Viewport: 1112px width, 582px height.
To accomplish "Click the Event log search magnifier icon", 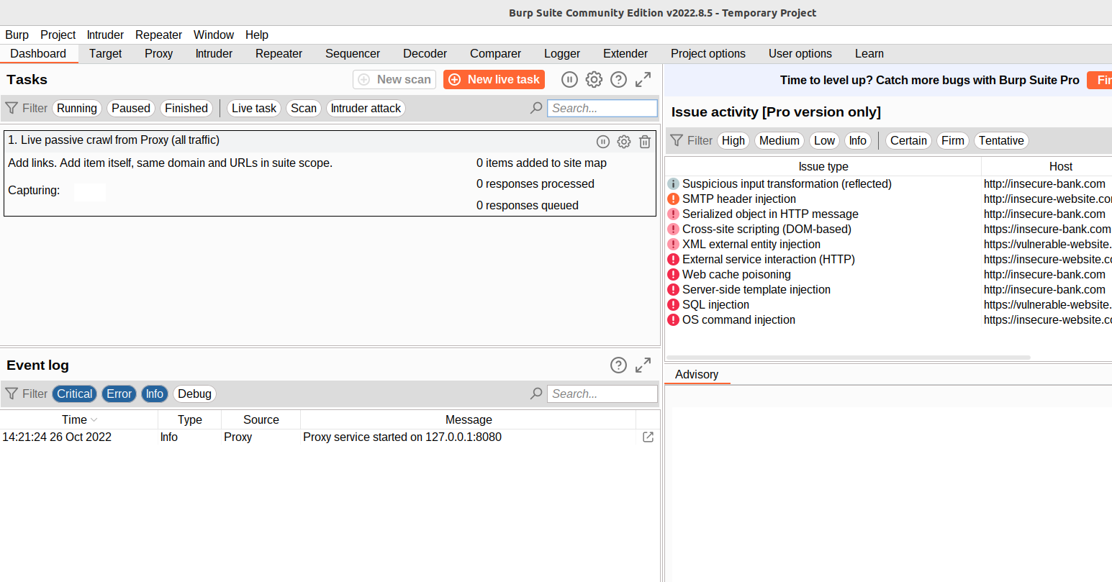I will [x=536, y=394].
